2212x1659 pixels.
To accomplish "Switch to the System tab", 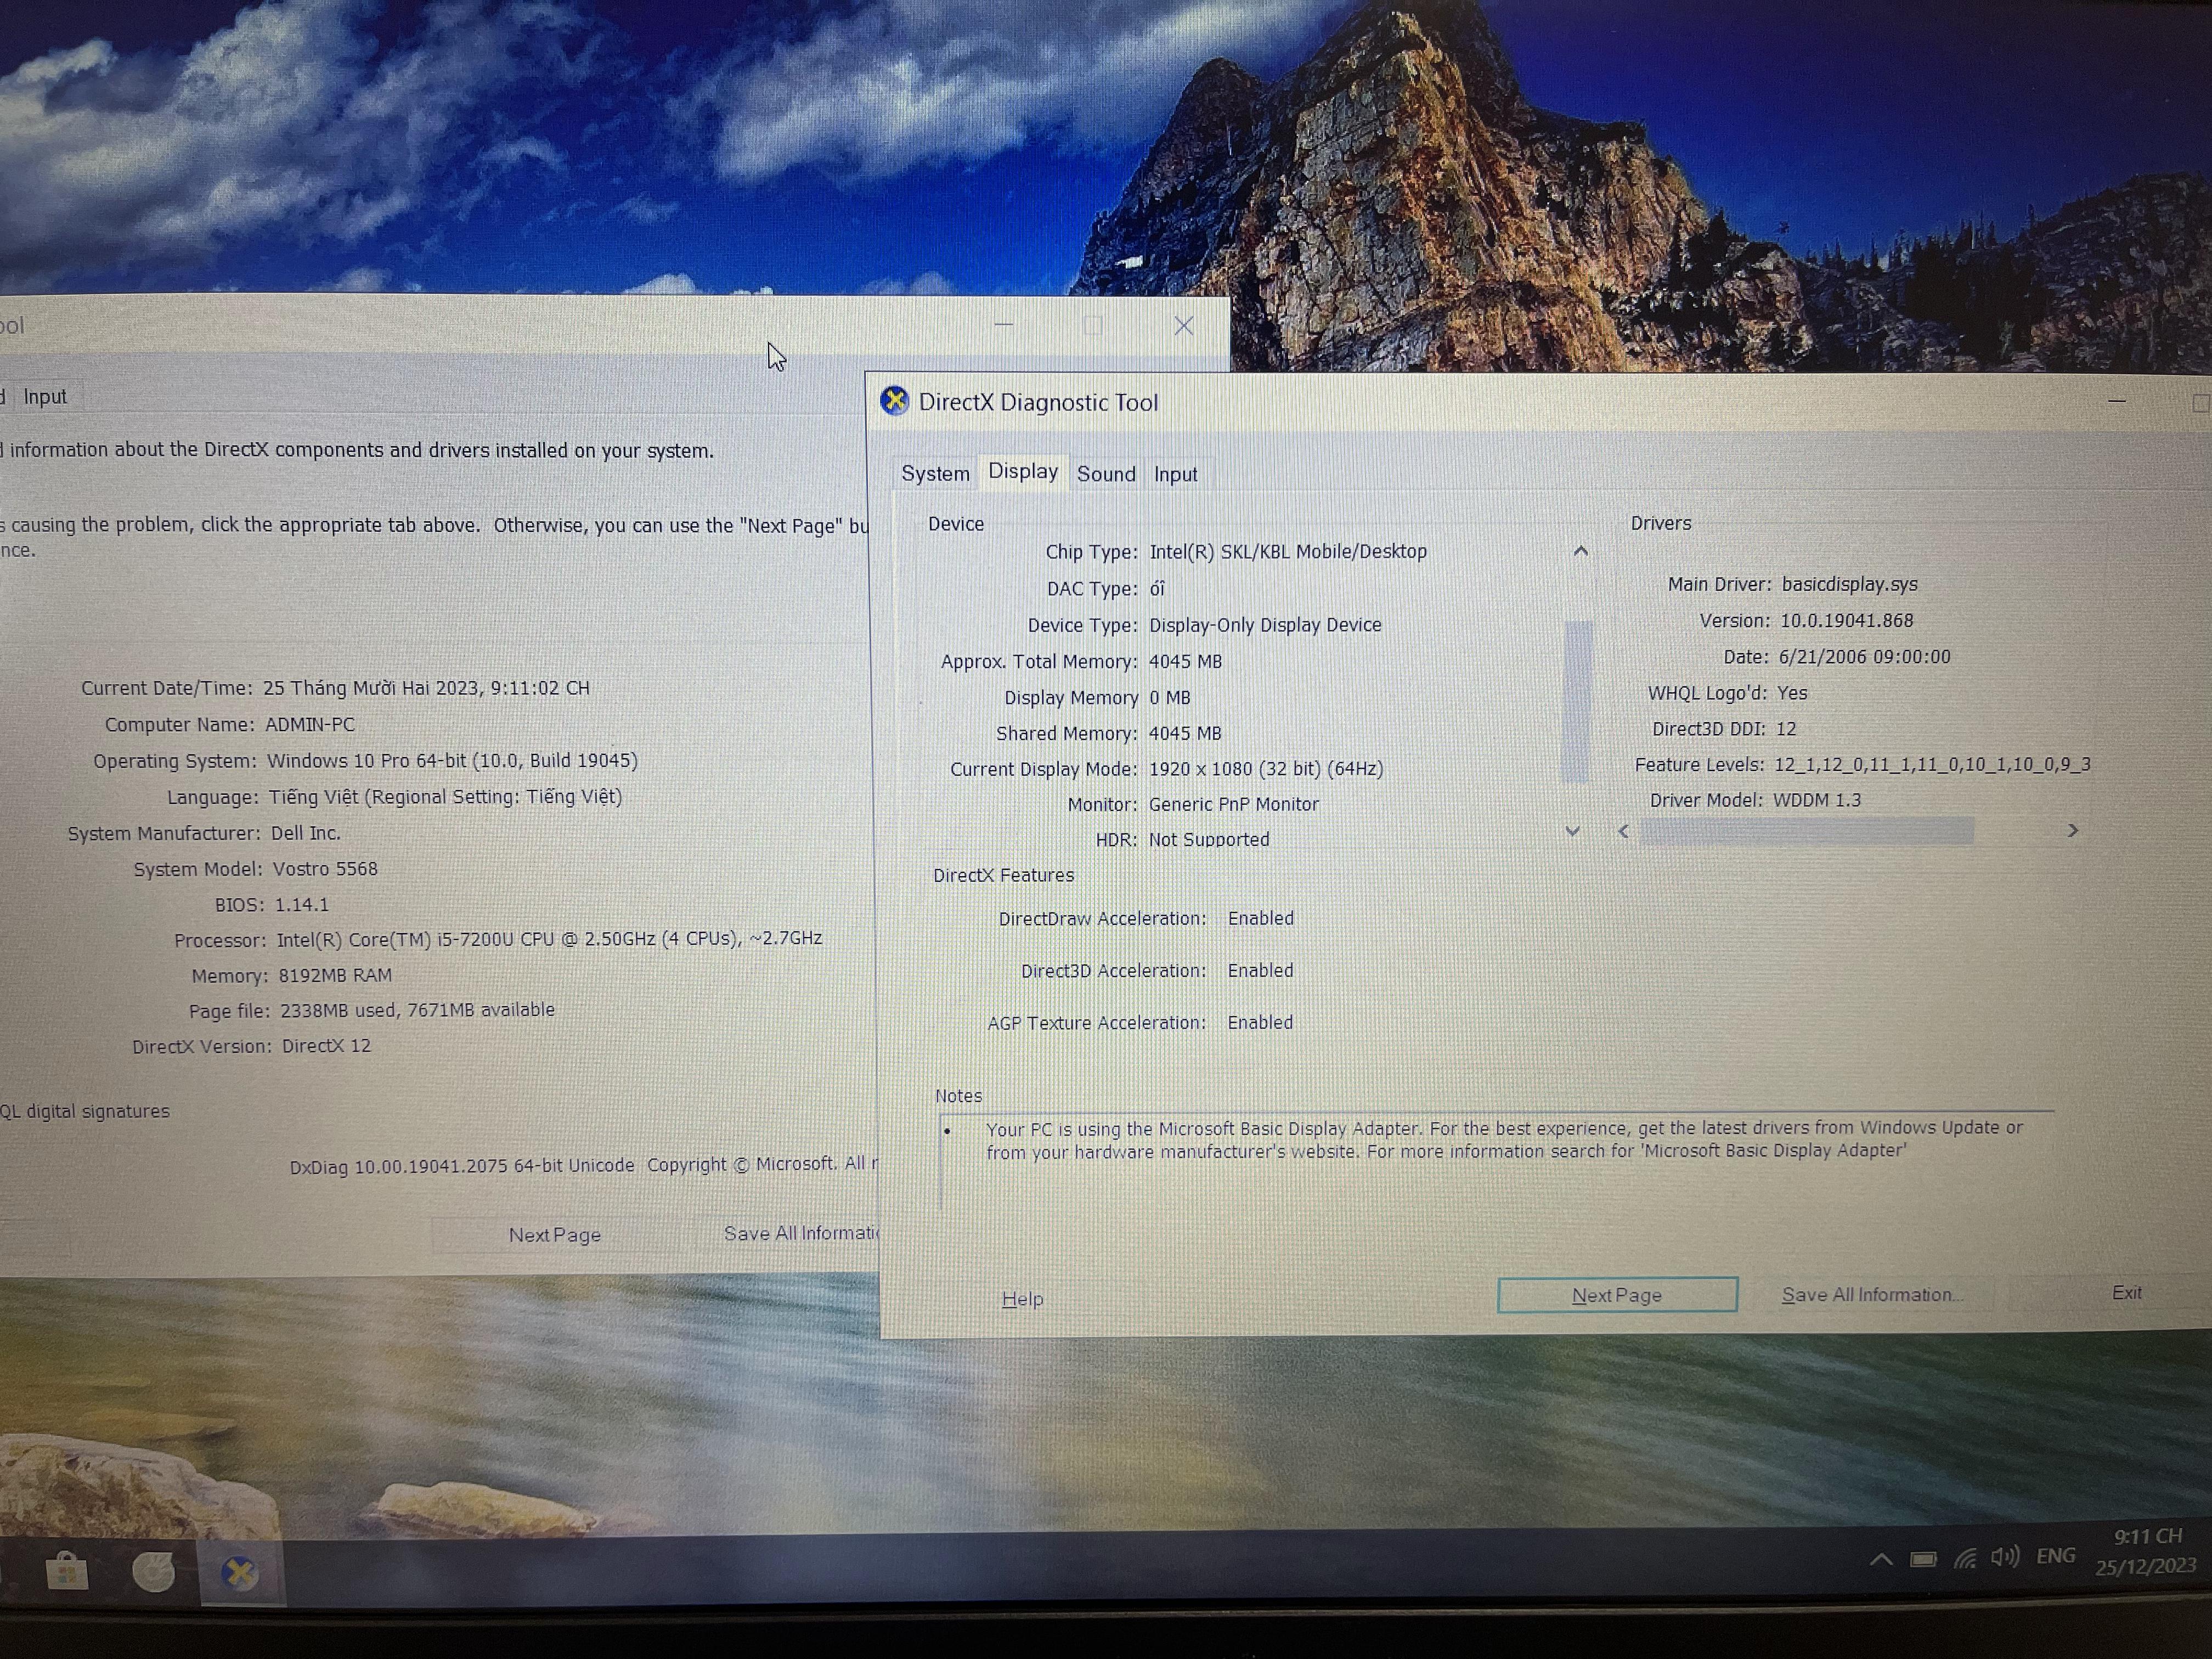I will click(x=935, y=473).
